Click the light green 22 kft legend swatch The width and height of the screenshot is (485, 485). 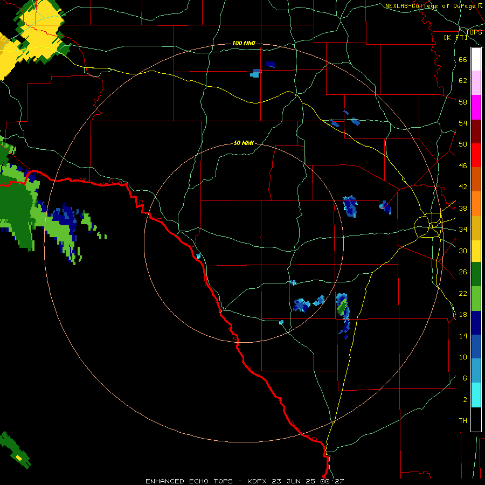pos(476,299)
